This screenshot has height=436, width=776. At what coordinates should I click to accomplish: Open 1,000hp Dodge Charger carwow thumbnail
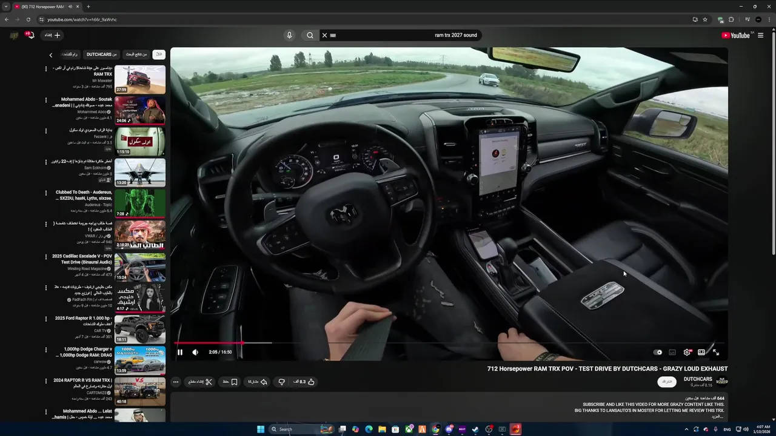[140, 360]
